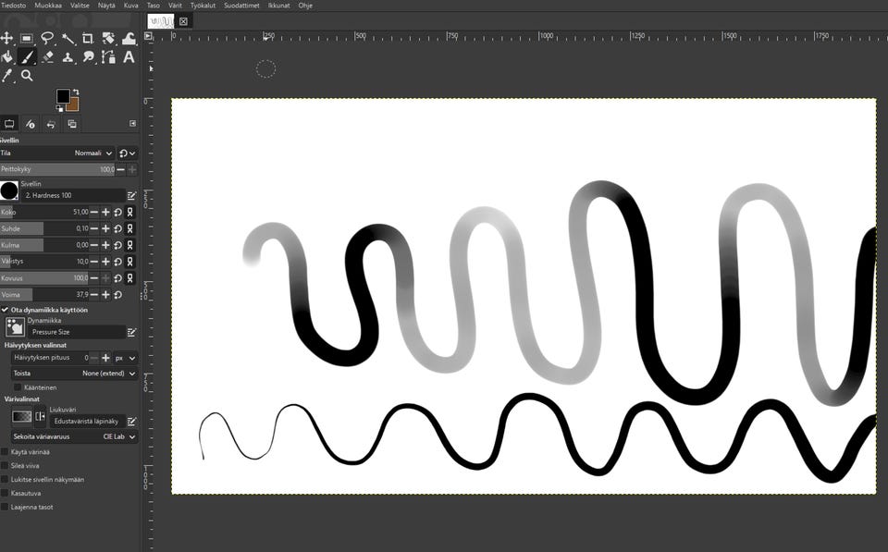Select the Paths tool

[108, 57]
